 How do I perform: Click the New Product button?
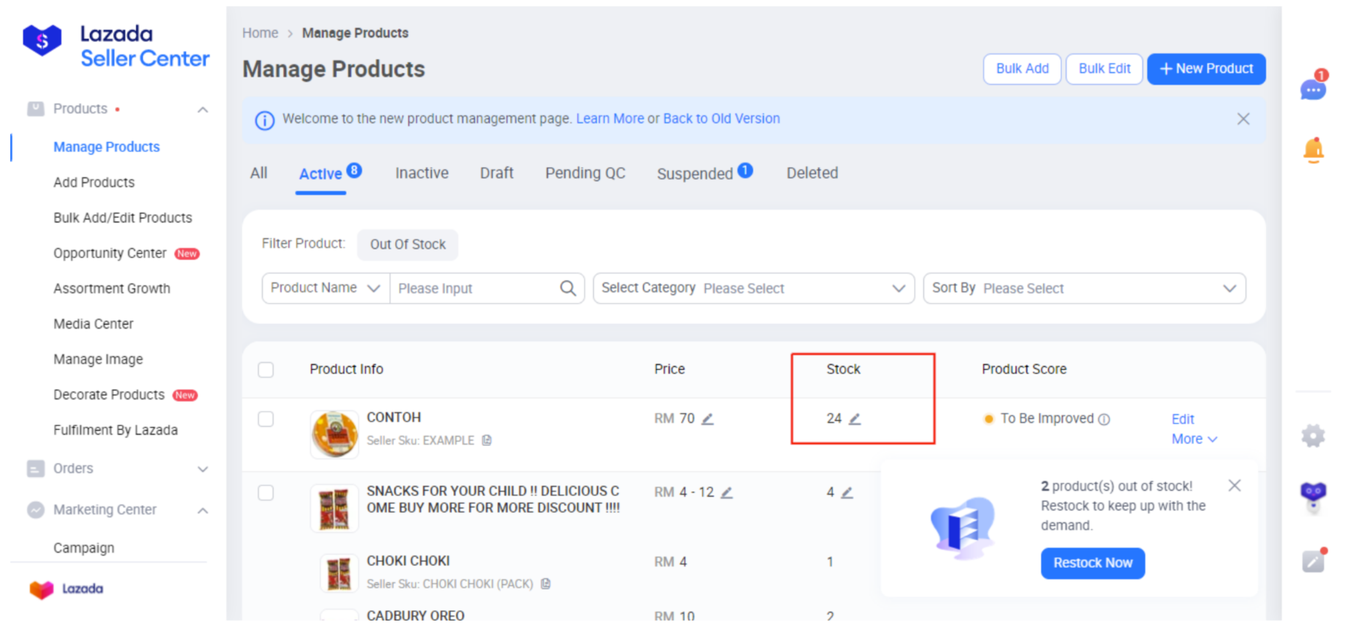1206,69
